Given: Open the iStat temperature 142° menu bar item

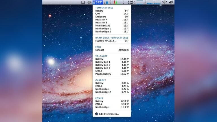Looking at the screenshot, I should click(x=98, y=2).
